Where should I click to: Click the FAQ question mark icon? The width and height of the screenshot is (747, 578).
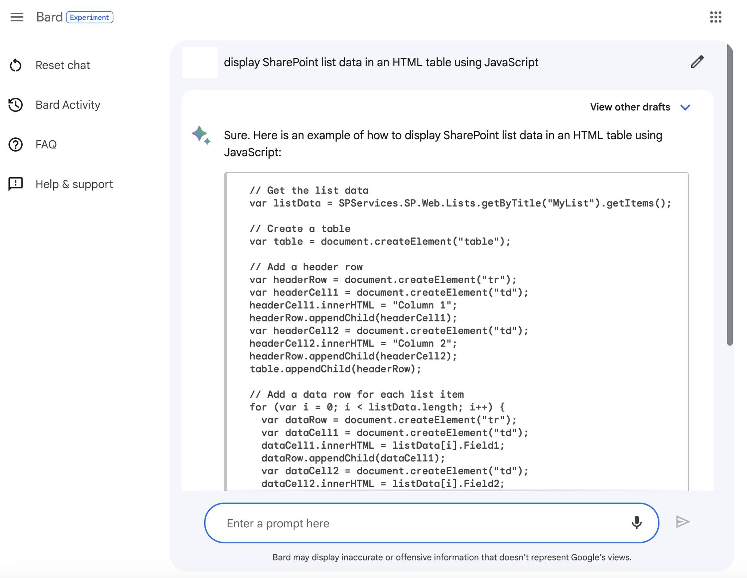(16, 144)
